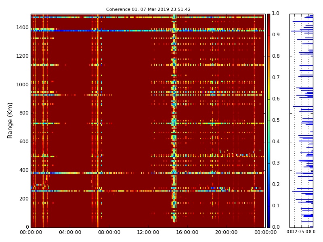Click the colorbar 0.7 tick label
Image resolution: width=323 pixels, height=242 pixels.
276,77
